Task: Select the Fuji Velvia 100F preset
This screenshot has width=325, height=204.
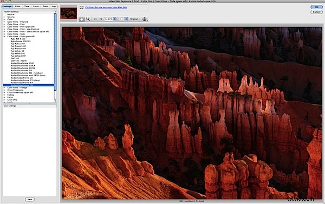Action: [x=18, y=56]
